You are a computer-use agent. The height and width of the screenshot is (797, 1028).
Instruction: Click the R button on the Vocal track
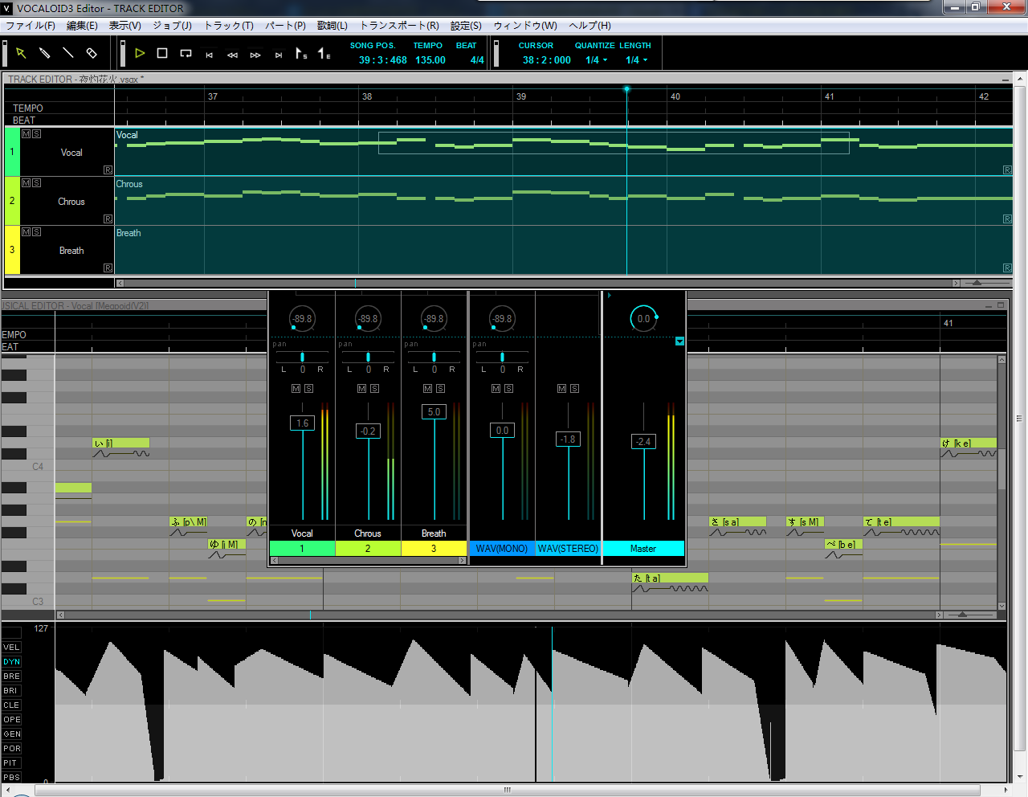[x=108, y=170]
